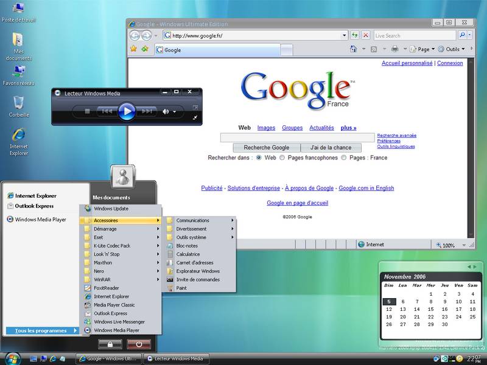Click J'ai de la chance button
487x365 pixels.
pyautogui.click(x=331, y=147)
